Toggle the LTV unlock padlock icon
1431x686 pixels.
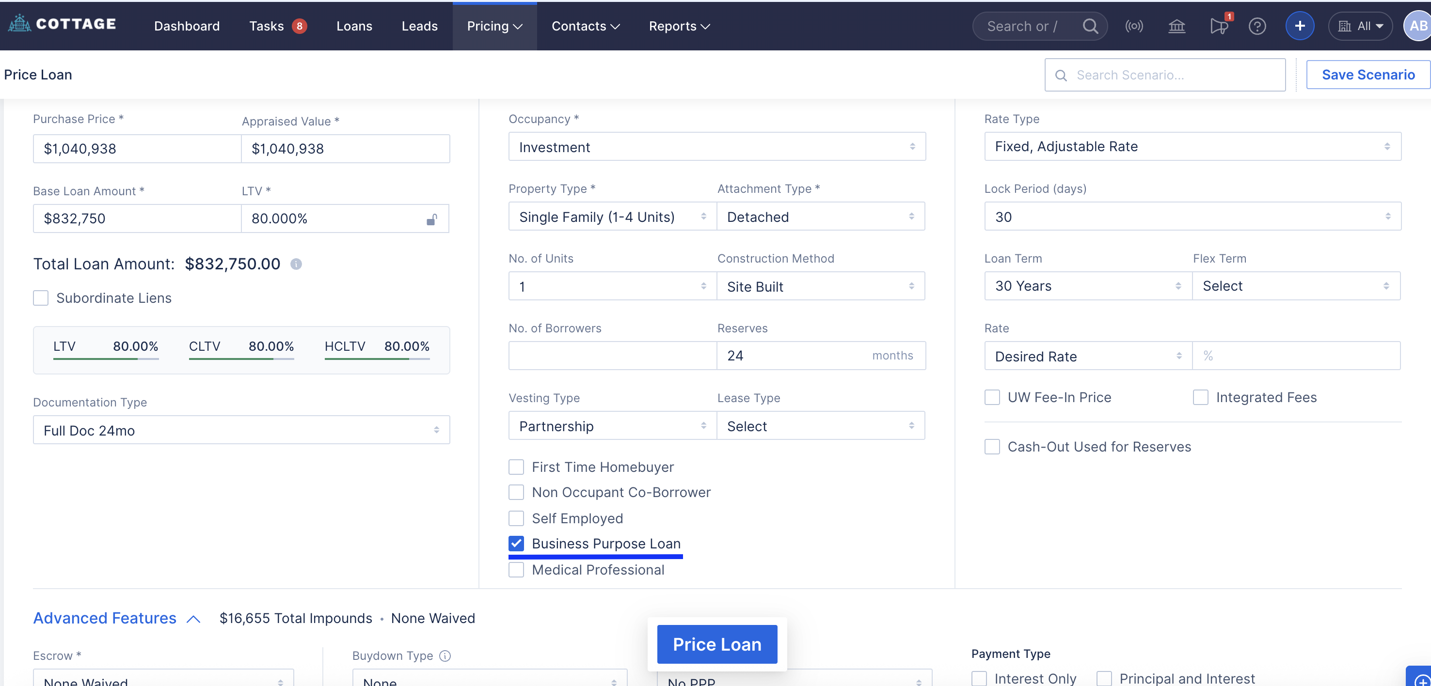pyautogui.click(x=431, y=219)
